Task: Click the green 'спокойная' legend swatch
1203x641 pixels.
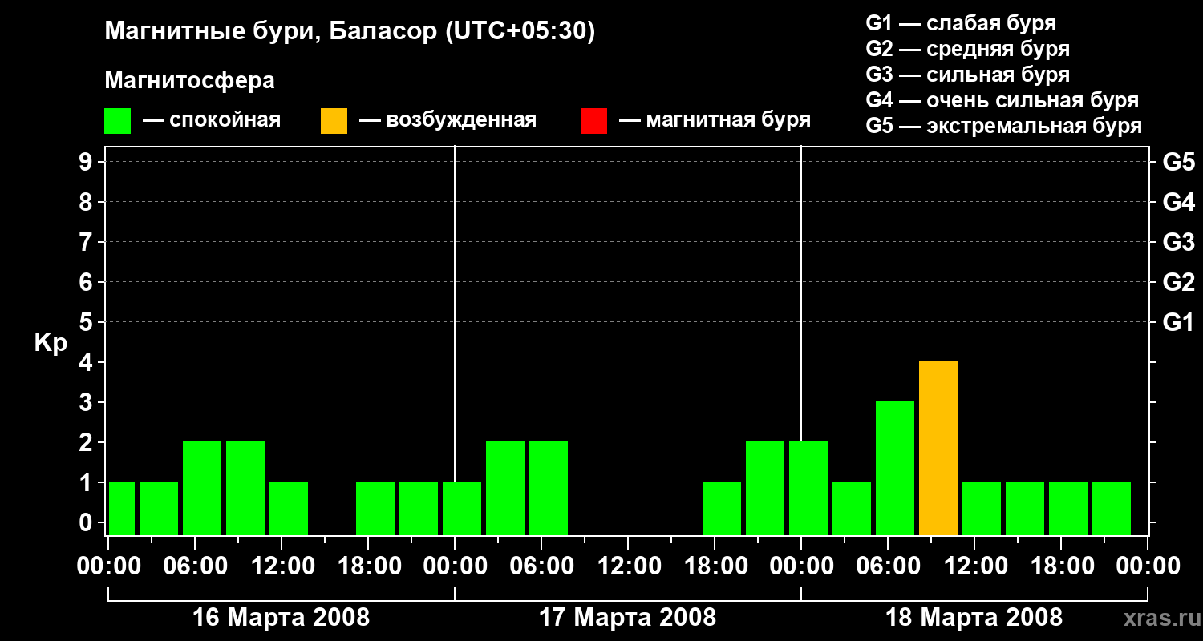Action: pos(118,121)
